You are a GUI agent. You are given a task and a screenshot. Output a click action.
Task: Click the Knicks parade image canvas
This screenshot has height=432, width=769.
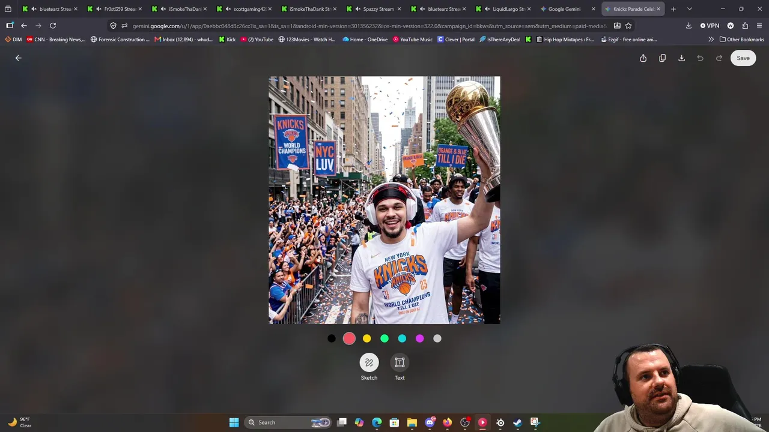click(384, 200)
